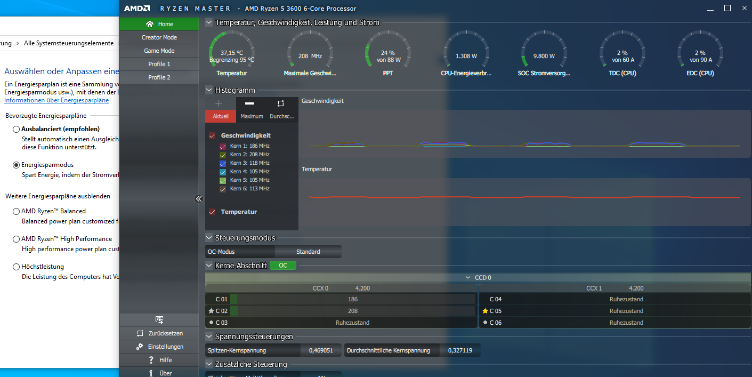Click the loop icon above Durchschnitt tab
Image resolution: width=752 pixels, height=377 pixels.
coord(281,103)
